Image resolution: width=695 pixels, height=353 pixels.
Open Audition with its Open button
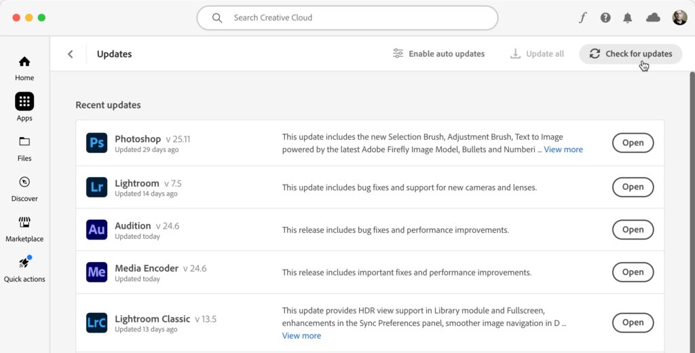pyautogui.click(x=633, y=229)
